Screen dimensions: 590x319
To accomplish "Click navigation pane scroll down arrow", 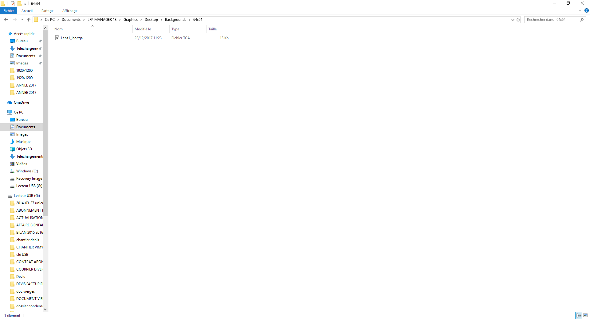I will 45,309.
